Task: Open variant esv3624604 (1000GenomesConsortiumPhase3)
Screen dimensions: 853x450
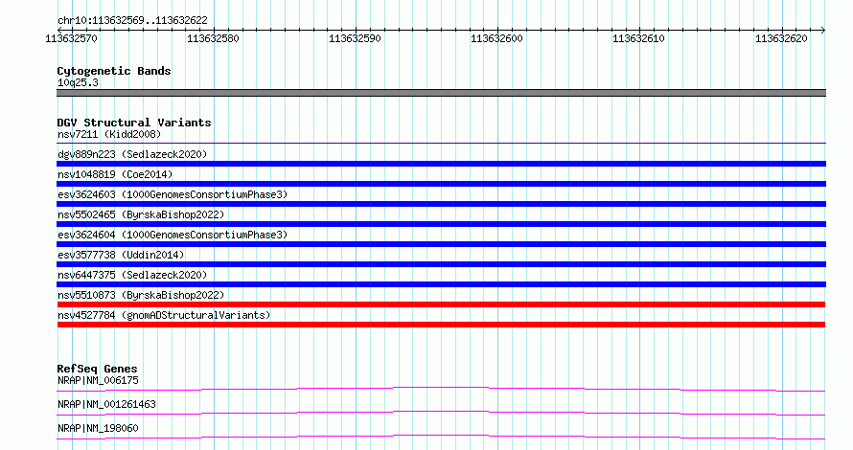Action: coord(173,235)
